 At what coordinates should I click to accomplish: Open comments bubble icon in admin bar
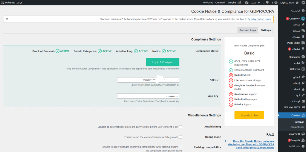[x=267, y=2]
